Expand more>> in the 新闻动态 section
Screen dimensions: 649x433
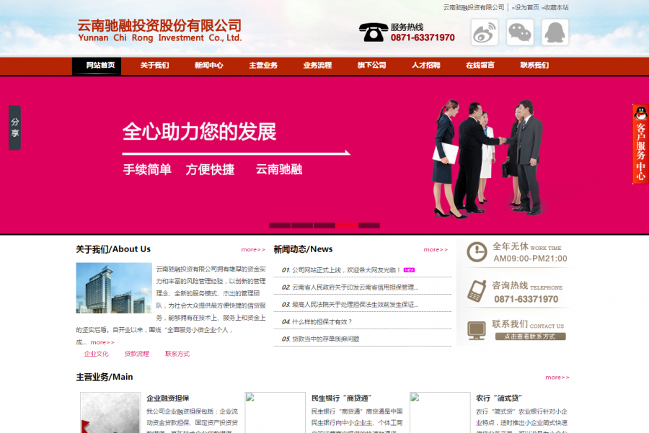click(435, 249)
